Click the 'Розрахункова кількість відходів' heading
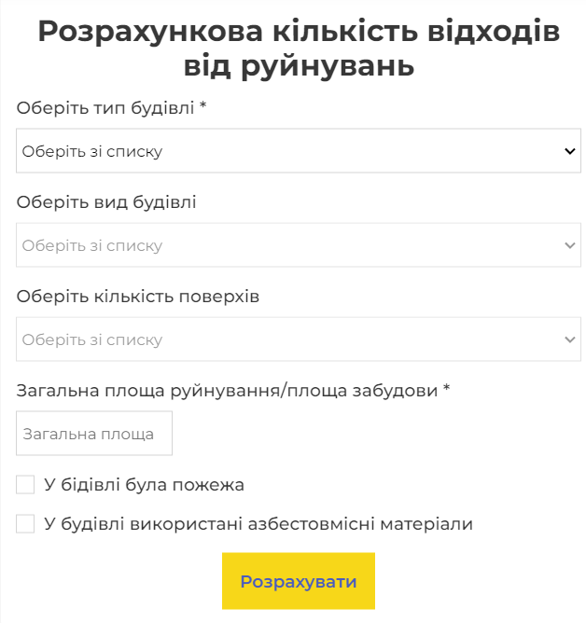The image size is (586, 623). coord(299,32)
